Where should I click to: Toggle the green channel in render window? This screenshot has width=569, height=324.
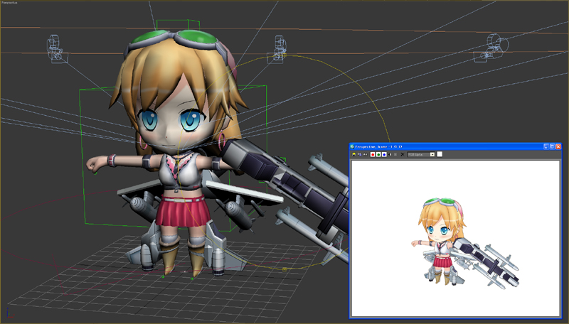click(x=378, y=154)
